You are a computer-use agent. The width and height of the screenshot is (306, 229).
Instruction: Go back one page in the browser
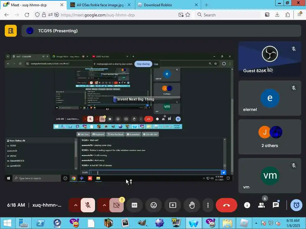click(x=7, y=15)
